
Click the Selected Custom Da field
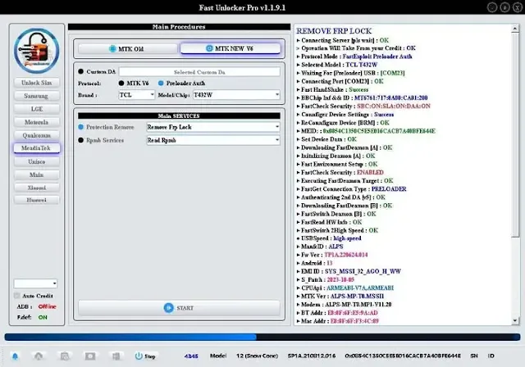point(199,72)
